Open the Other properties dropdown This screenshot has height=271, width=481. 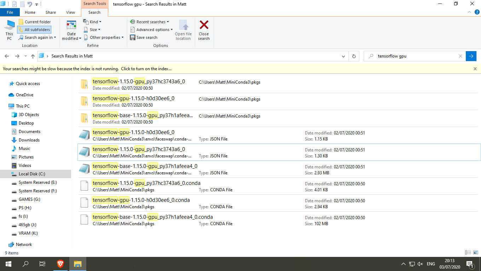(104, 37)
